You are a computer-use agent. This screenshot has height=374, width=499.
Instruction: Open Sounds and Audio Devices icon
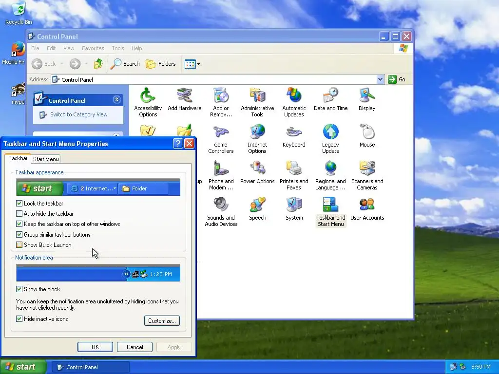(x=221, y=212)
